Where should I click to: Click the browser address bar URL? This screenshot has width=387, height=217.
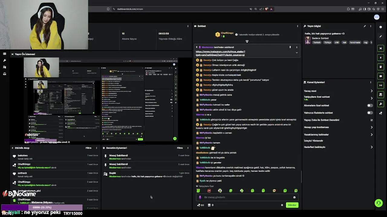(130, 9)
